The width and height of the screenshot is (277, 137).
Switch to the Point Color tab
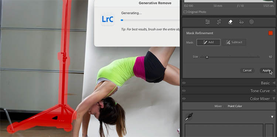235,106
